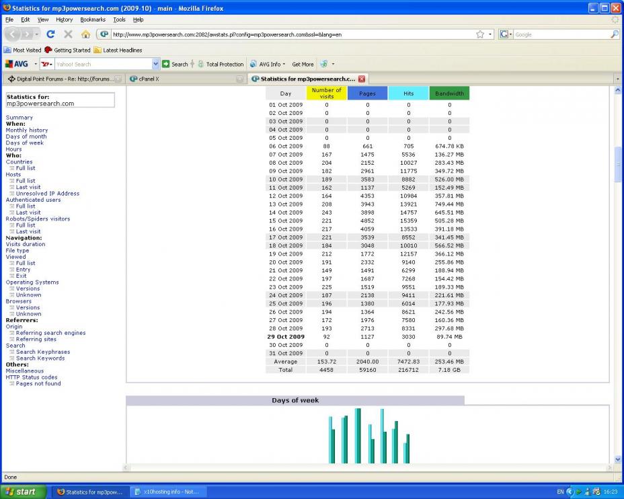Click the yellow Number of visits header

tap(327, 93)
